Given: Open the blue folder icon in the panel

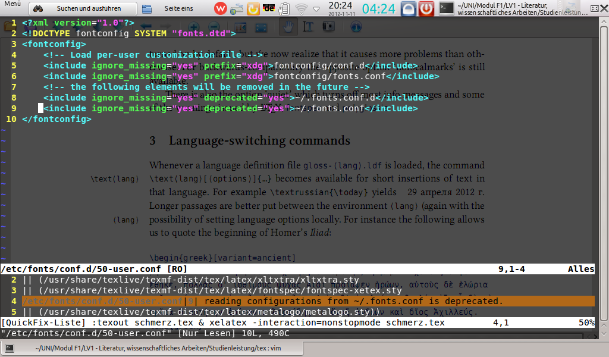Looking at the screenshot, I should pyautogui.click(x=147, y=9).
